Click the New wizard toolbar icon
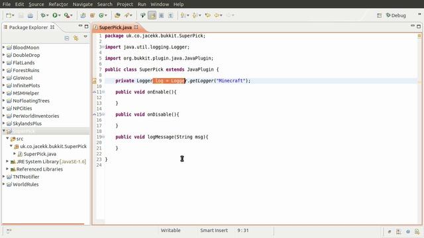This screenshot has height=238, width=424. coord(9,15)
